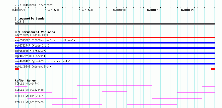Open the Cytogenetic Bands track title

30,18
